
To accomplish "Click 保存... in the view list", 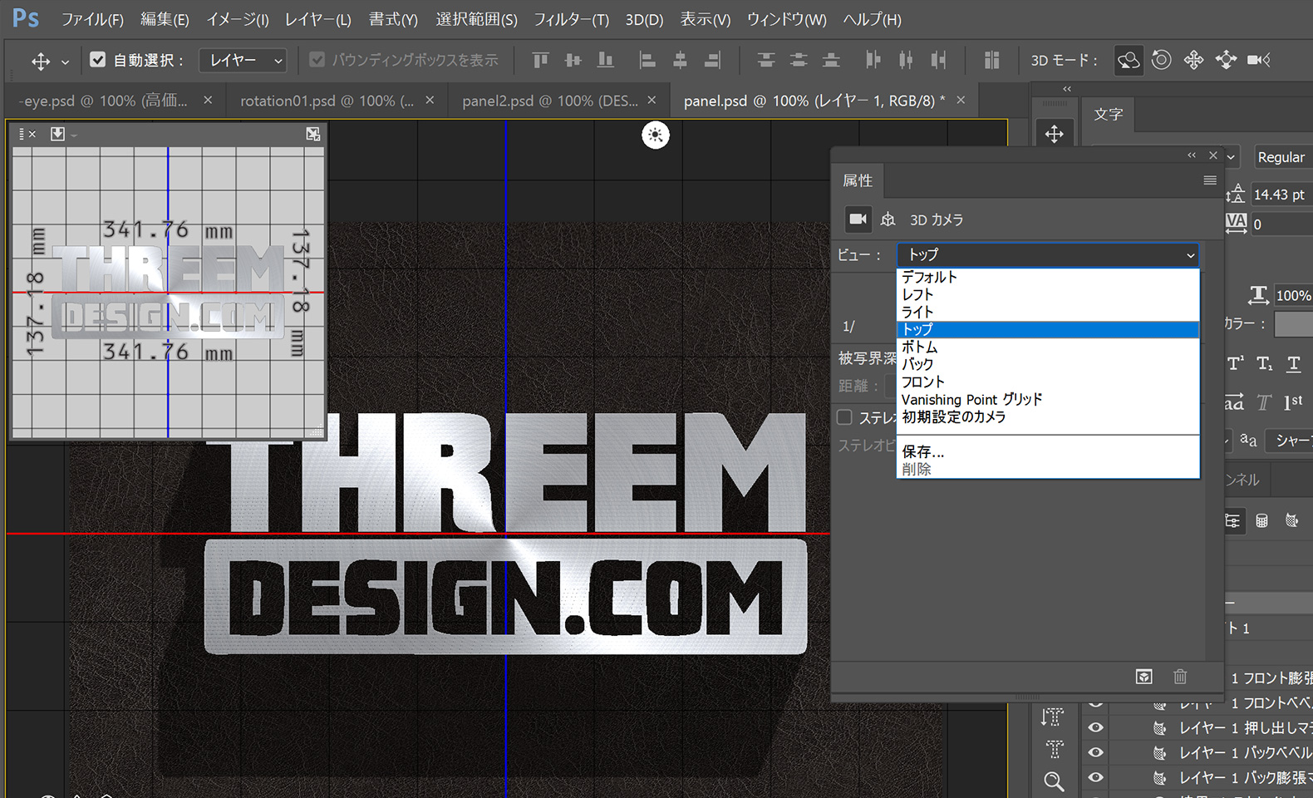I will (x=1048, y=451).
